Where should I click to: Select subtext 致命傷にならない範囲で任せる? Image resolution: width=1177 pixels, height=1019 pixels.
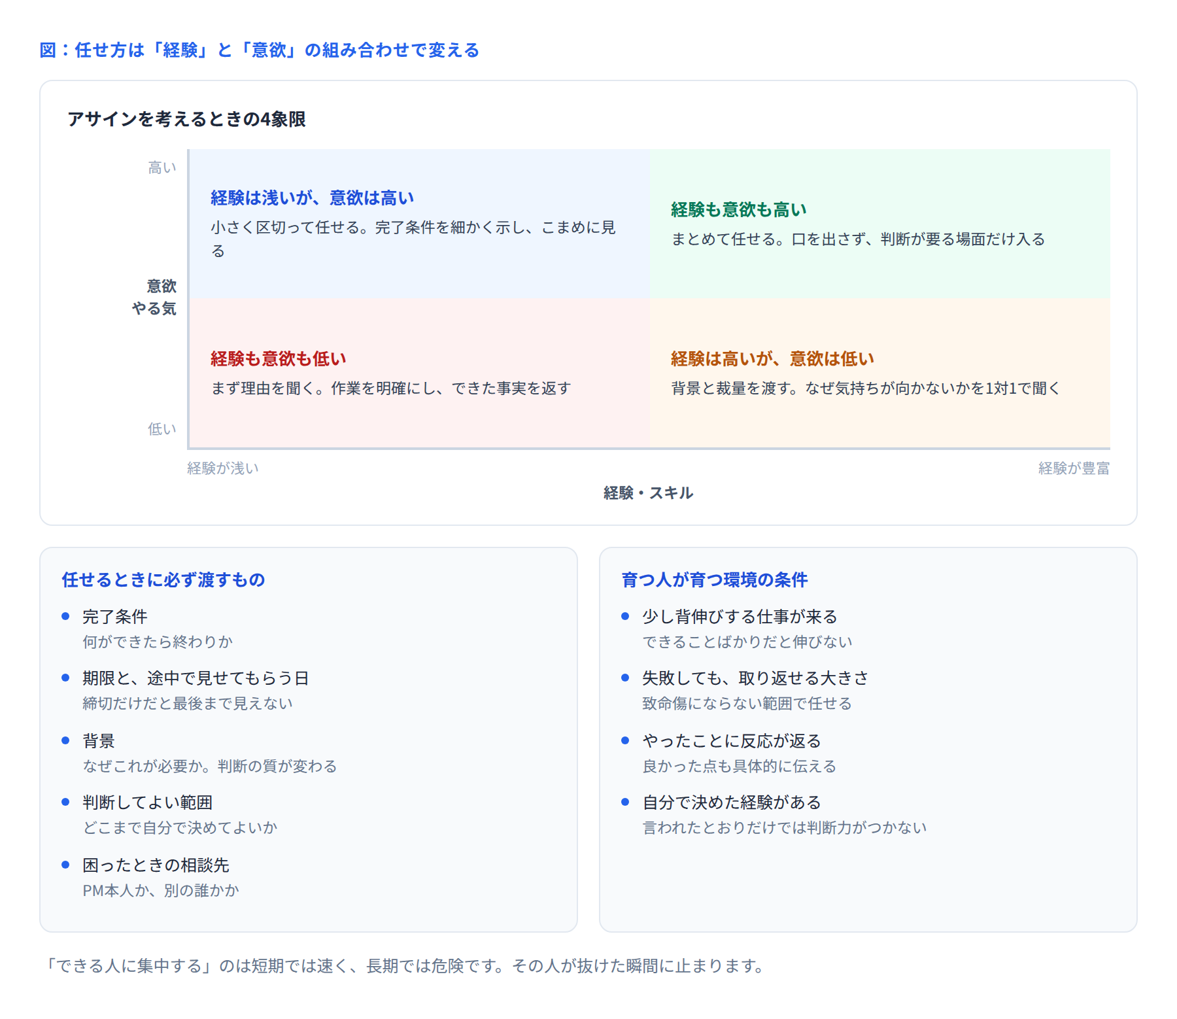click(x=747, y=703)
